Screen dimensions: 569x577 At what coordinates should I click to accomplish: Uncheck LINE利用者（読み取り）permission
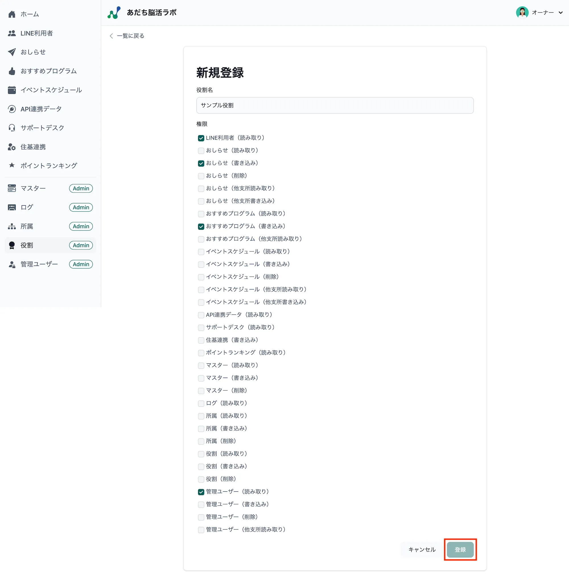[201, 138]
